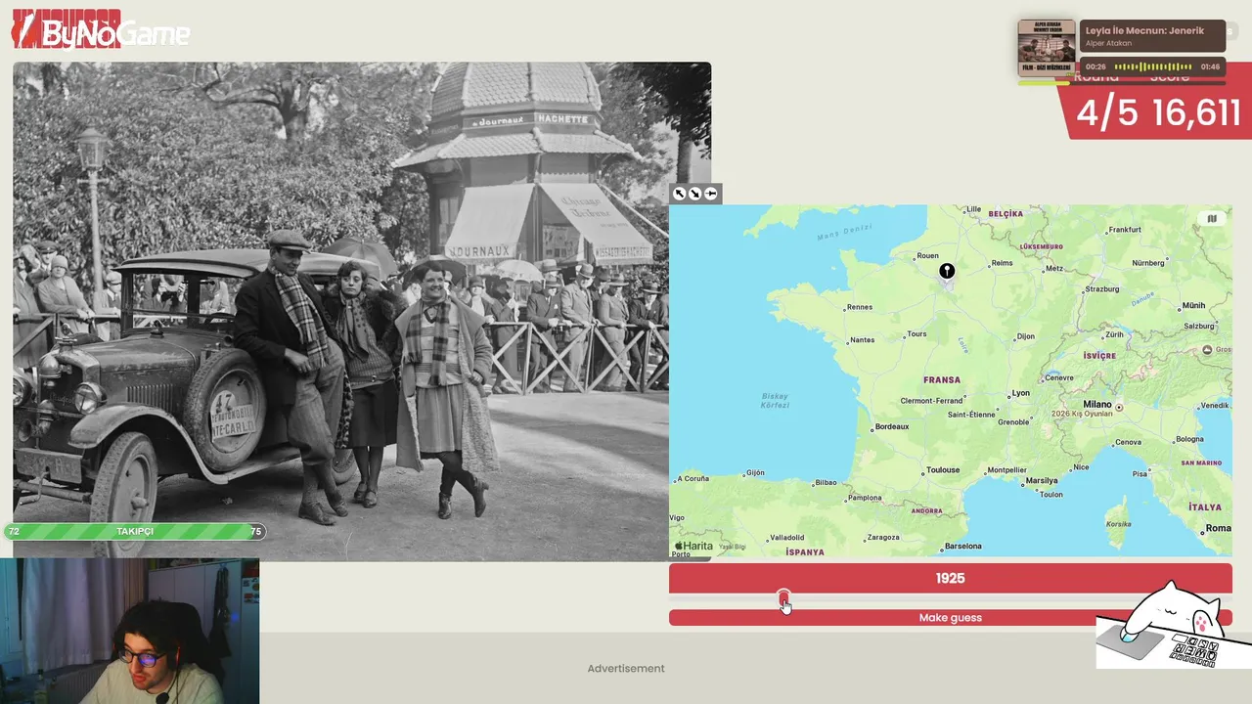The image size is (1252, 704).
Task: Click Milano on the map
Action: [1096, 404]
